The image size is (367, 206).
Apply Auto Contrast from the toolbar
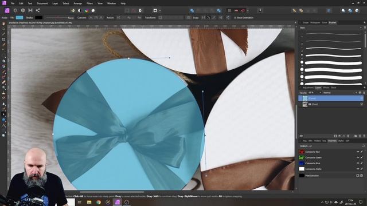coord(80,10)
